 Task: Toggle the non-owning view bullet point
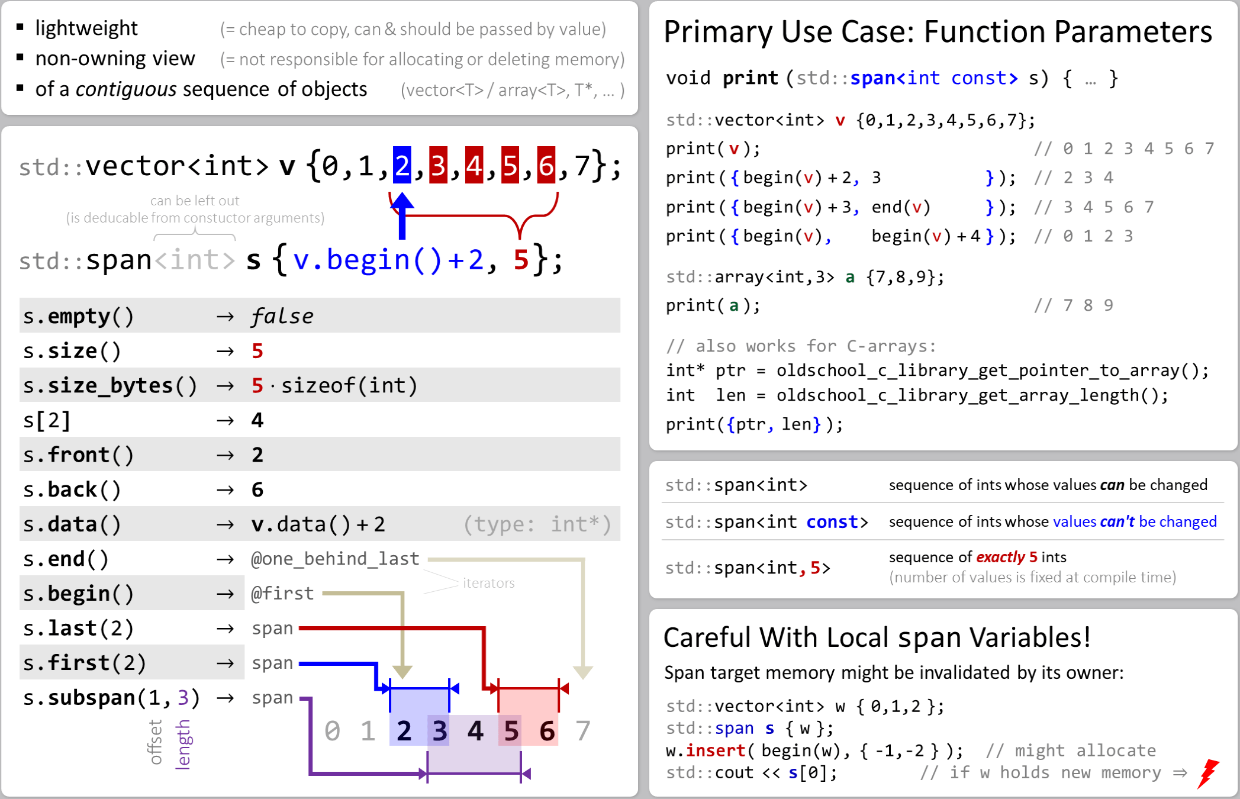pyautogui.click(x=115, y=59)
